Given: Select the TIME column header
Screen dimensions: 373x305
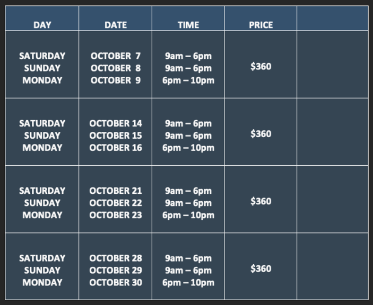Looking at the screenshot, I should click(188, 25).
